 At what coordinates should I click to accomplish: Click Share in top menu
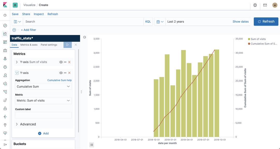click(26, 14)
